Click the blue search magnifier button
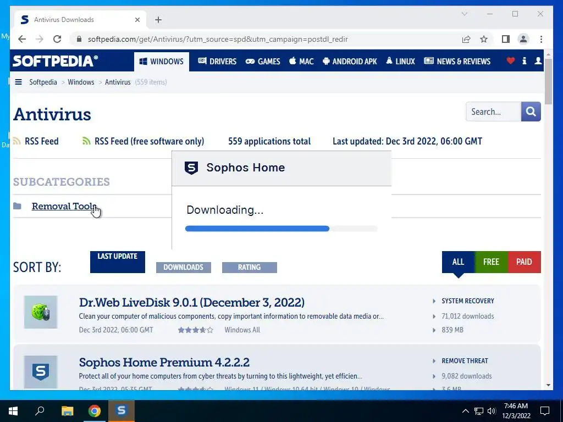 coord(531,112)
